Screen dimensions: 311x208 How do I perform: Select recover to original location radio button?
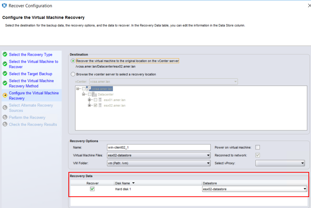click(x=73, y=61)
